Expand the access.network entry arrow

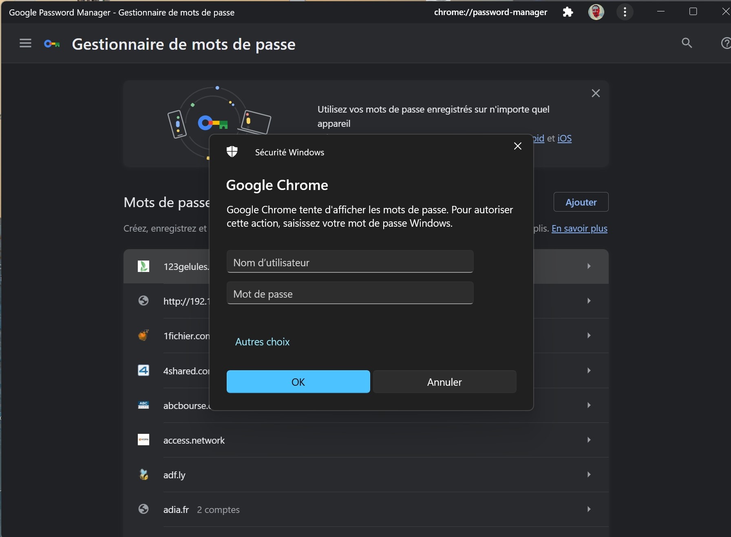pos(589,440)
